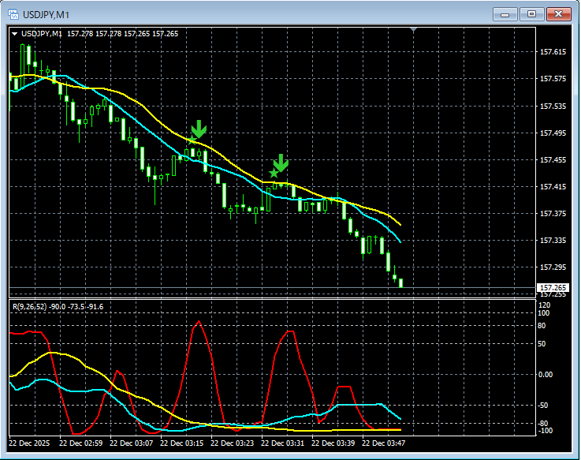Open the dropdown triangle beside USDJPY,M1 label

[x=14, y=34]
